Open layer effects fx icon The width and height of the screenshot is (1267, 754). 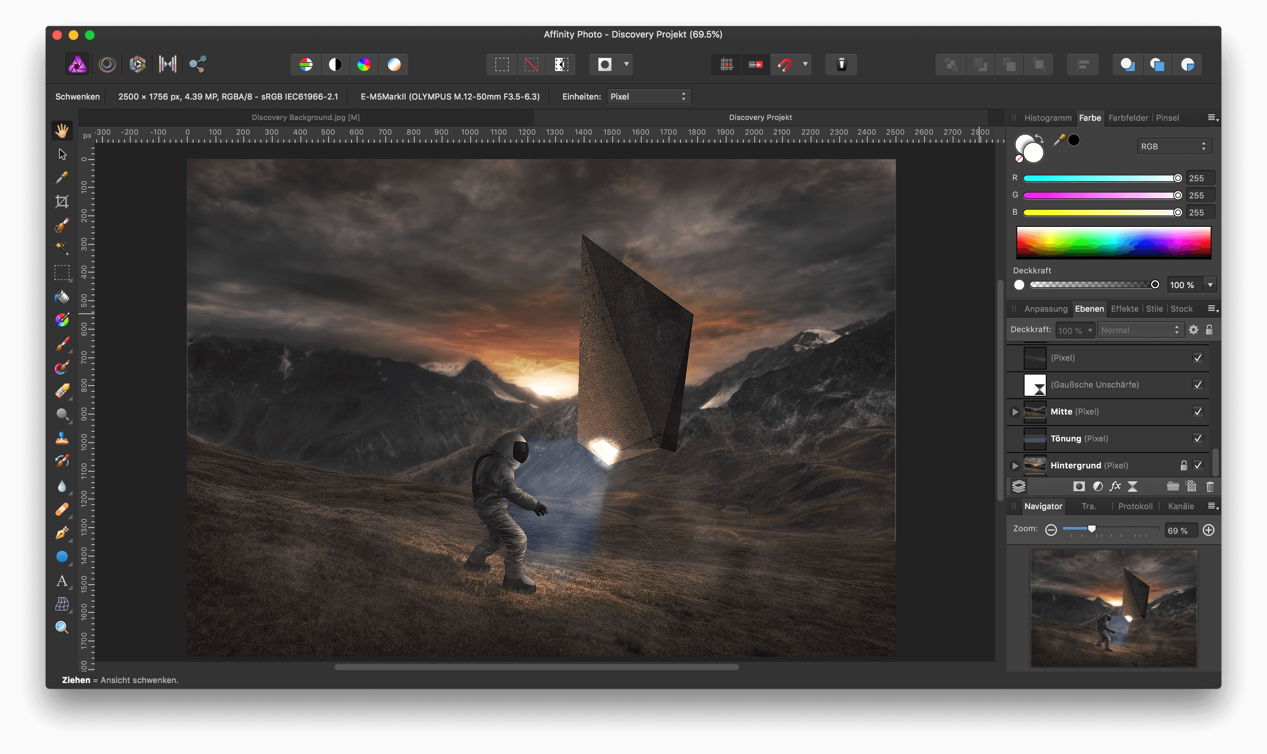pyautogui.click(x=1115, y=487)
